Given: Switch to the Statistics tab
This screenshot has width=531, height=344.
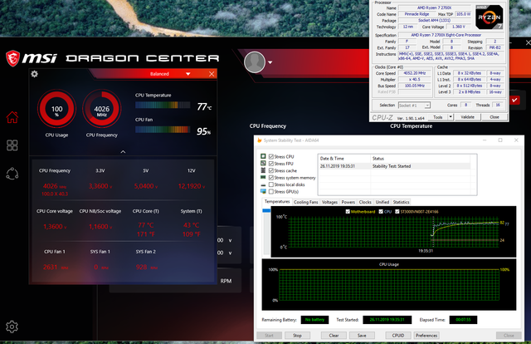Looking at the screenshot, I should pyautogui.click(x=402, y=202).
